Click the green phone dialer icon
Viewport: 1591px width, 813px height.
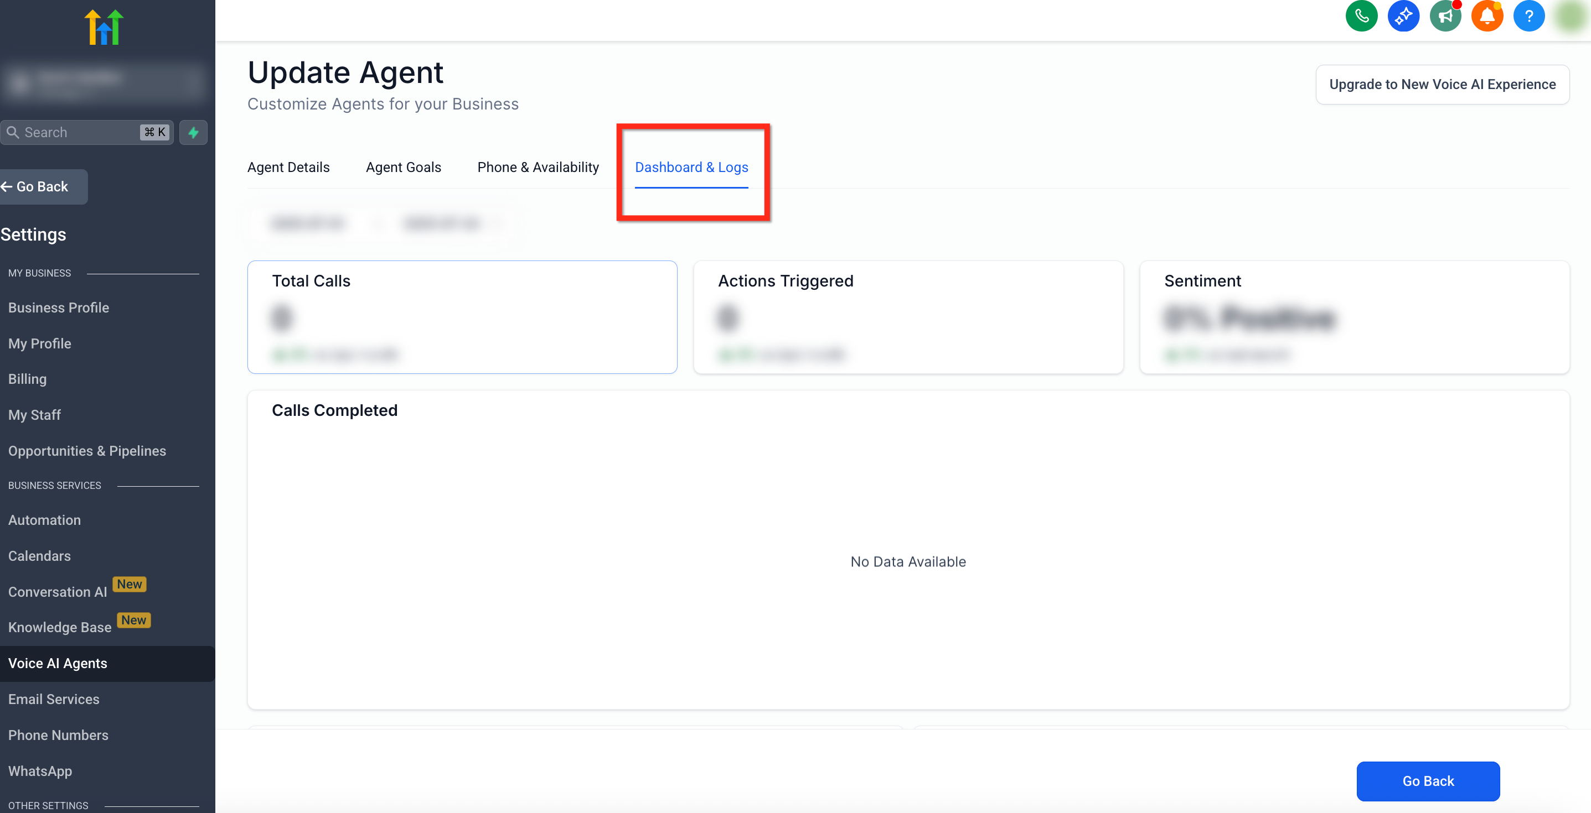point(1361,16)
